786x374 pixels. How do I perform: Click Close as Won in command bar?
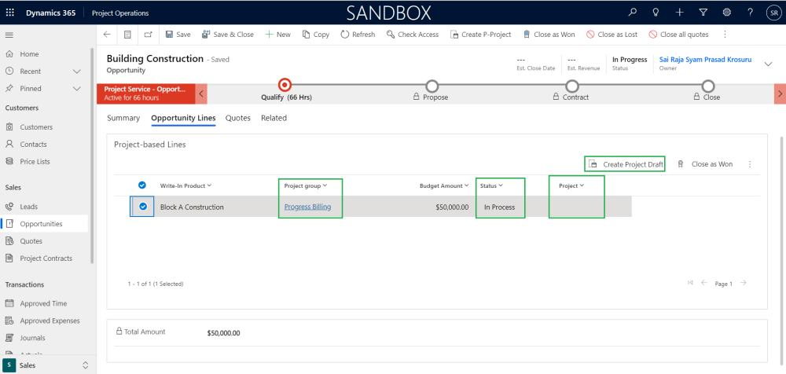[549, 35]
